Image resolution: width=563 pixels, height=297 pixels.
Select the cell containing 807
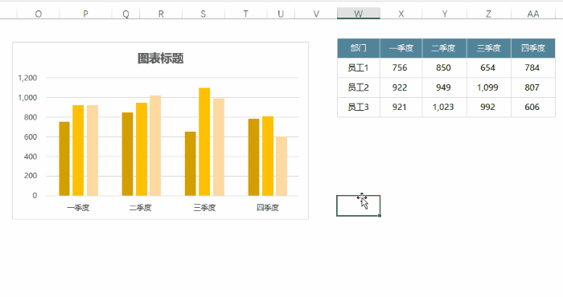point(533,87)
